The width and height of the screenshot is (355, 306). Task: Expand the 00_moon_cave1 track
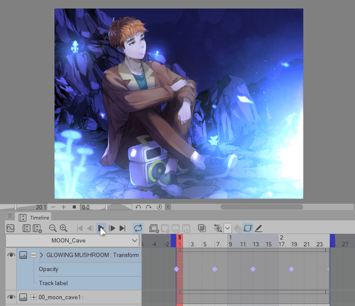[34, 297]
